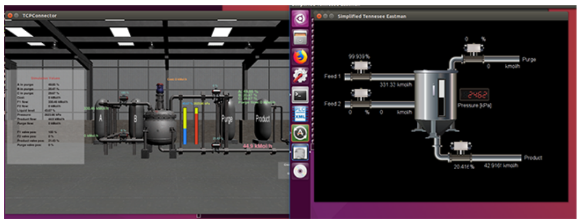Close the Simplified Tennesee Eastman window
The width and height of the screenshot is (583, 222).
click(319, 16)
